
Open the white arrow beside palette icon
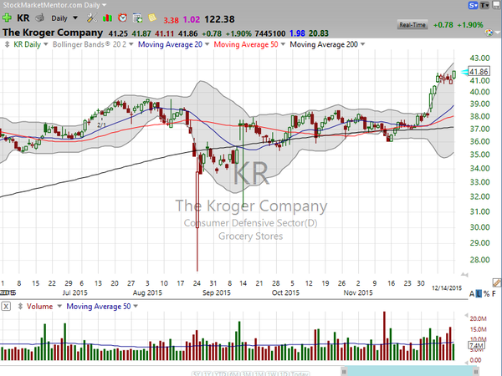click(x=497, y=33)
